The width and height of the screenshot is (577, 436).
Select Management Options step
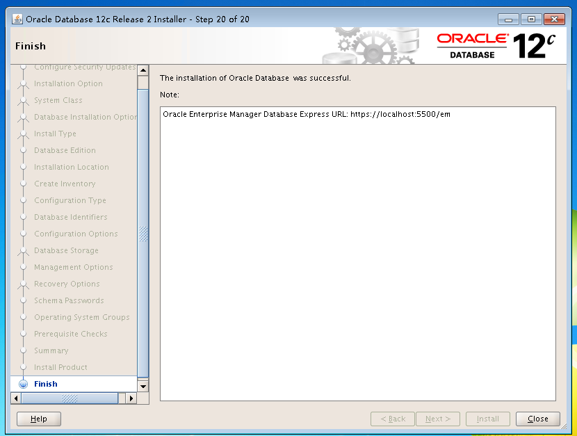coord(74,267)
